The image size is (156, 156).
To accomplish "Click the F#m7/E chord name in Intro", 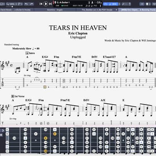I will (x=76, y=57).
